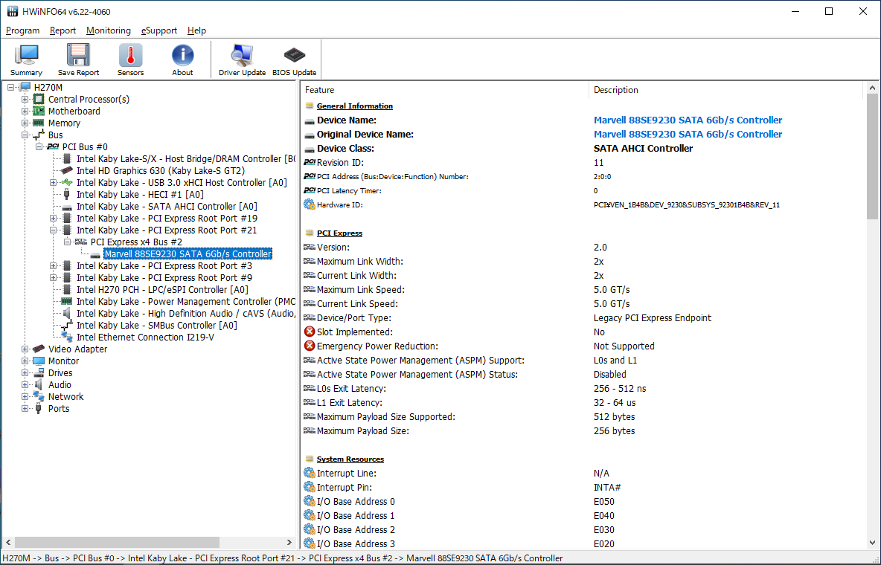Click the Marvell Device Name link
The width and height of the screenshot is (881, 565).
688,120
